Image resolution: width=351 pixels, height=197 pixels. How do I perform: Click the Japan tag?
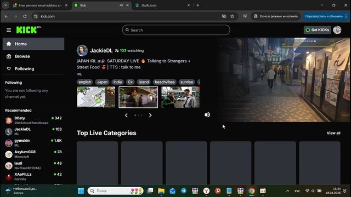click(102, 82)
